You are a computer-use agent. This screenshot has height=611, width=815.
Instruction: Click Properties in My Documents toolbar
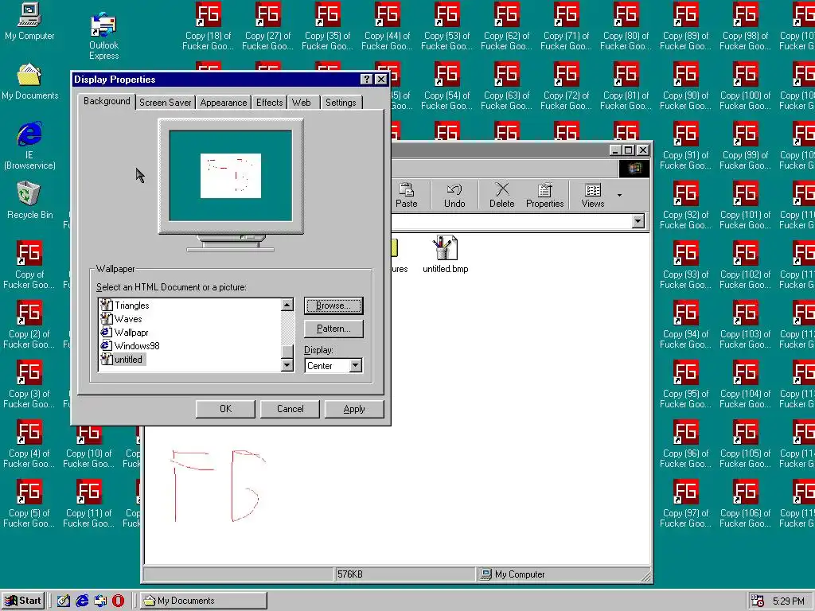(544, 196)
